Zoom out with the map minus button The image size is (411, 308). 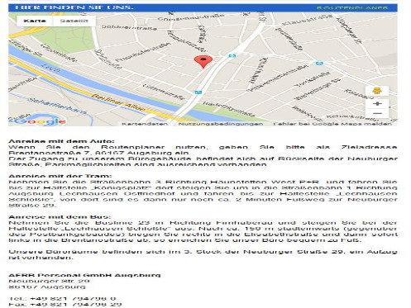[x=377, y=113]
